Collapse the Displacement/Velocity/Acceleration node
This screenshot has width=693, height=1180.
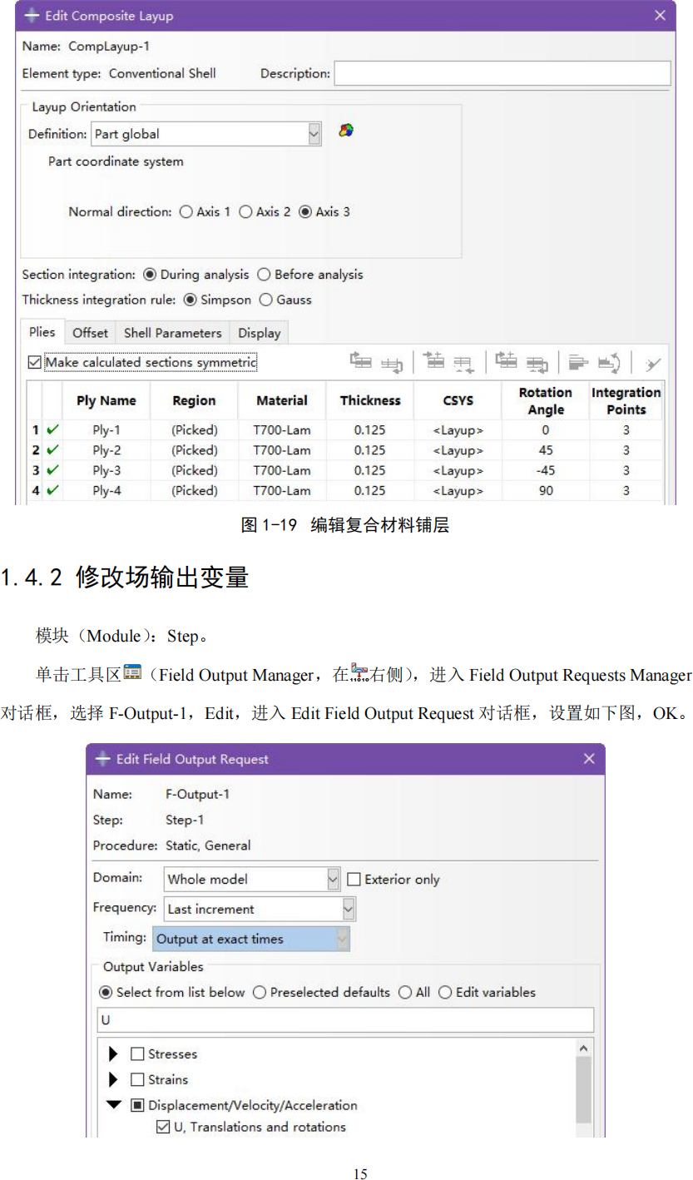[113, 1106]
